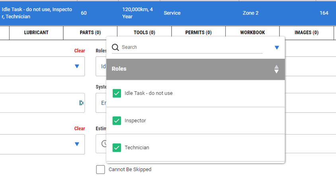
Task: Expand the top-left dropdown below Clear
Action: [x=77, y=66]
